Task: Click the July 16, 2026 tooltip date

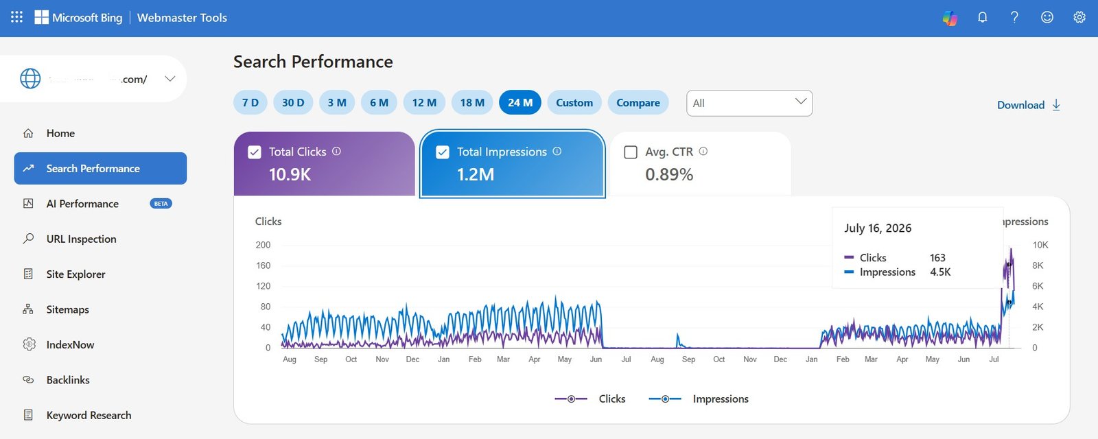Action: pyautogui.click(x=878, y=228)
